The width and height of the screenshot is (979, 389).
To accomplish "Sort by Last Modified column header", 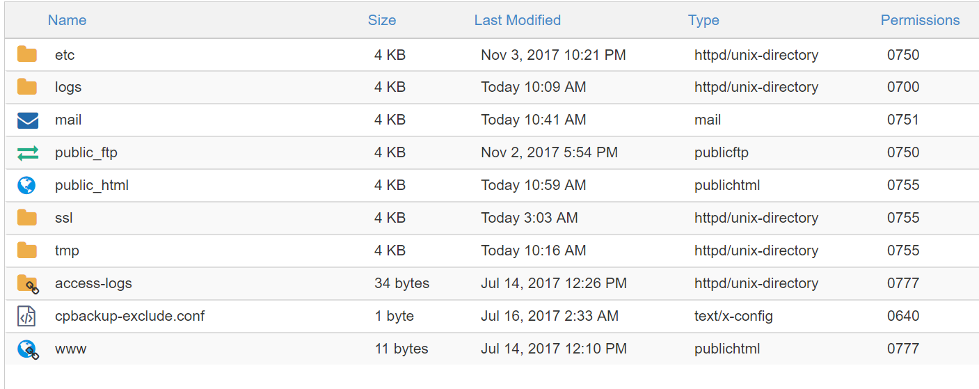I will [517, 20].
